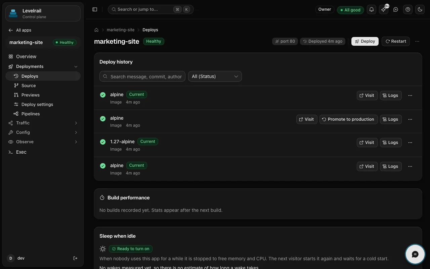Click the Deployed 4m ago chip
Screen dimensions: 430x269
click(322, 41)
